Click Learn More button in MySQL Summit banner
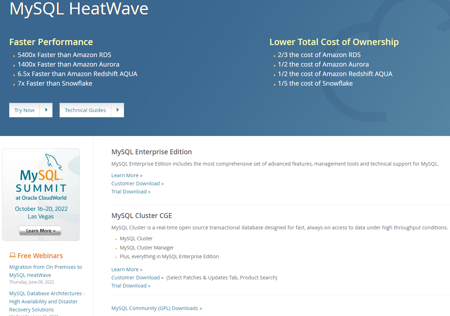The width and height of the screenshot is (450, 316). (40, 231)
